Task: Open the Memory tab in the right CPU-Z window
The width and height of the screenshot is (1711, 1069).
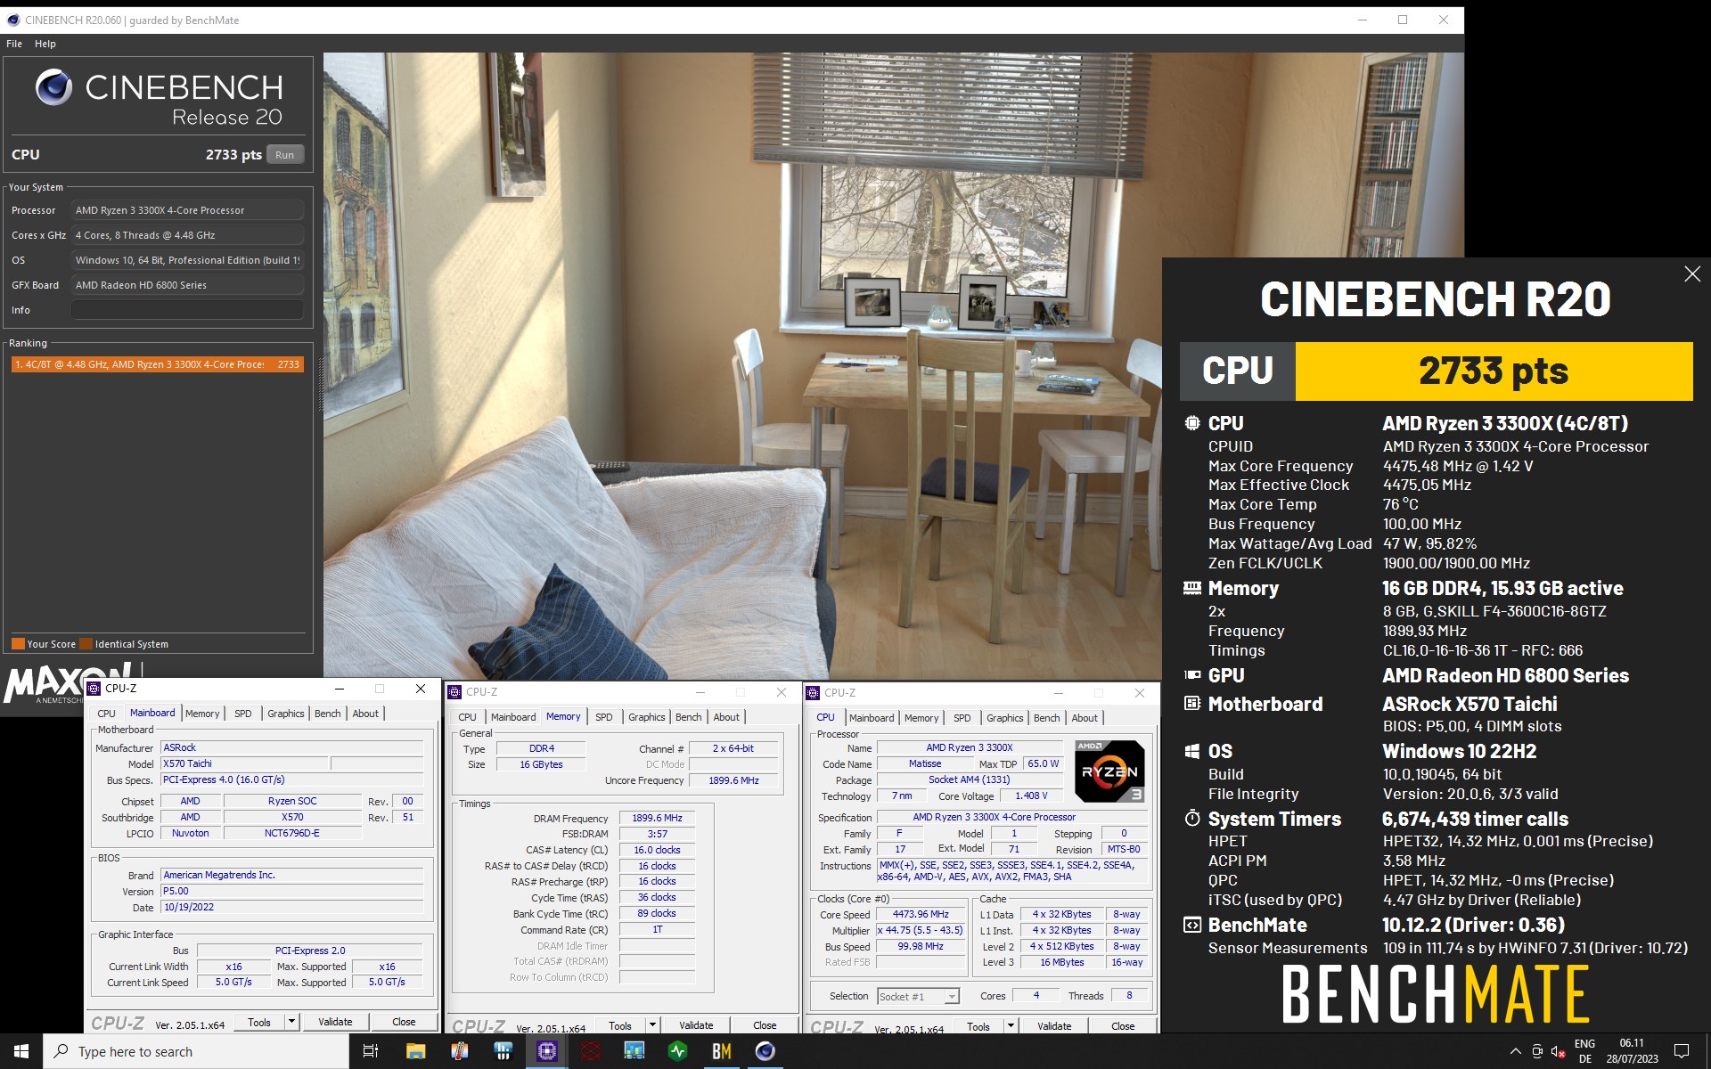Action: [921, 718]
